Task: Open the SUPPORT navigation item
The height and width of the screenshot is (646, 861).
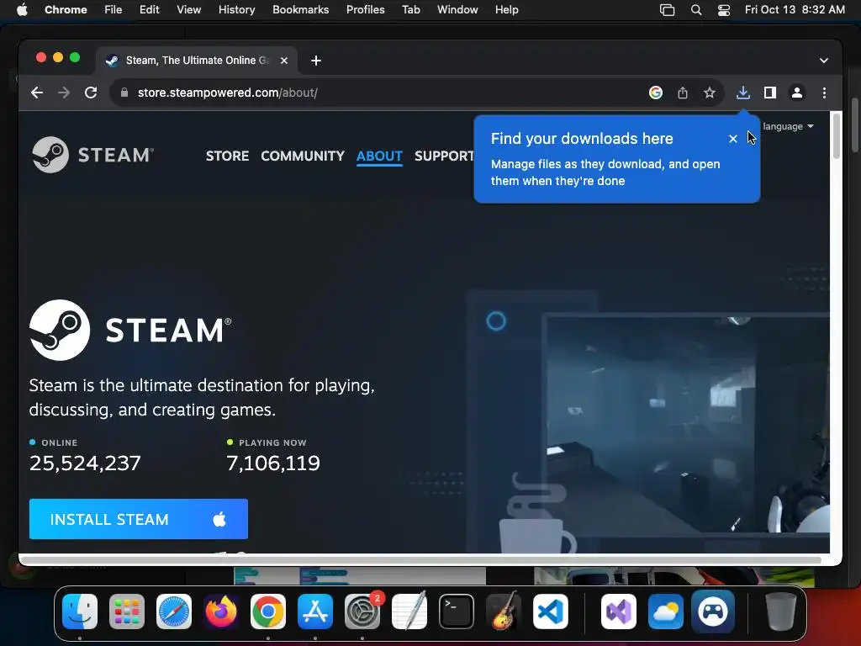Action: pyautogui.click(x=444, y=156)
